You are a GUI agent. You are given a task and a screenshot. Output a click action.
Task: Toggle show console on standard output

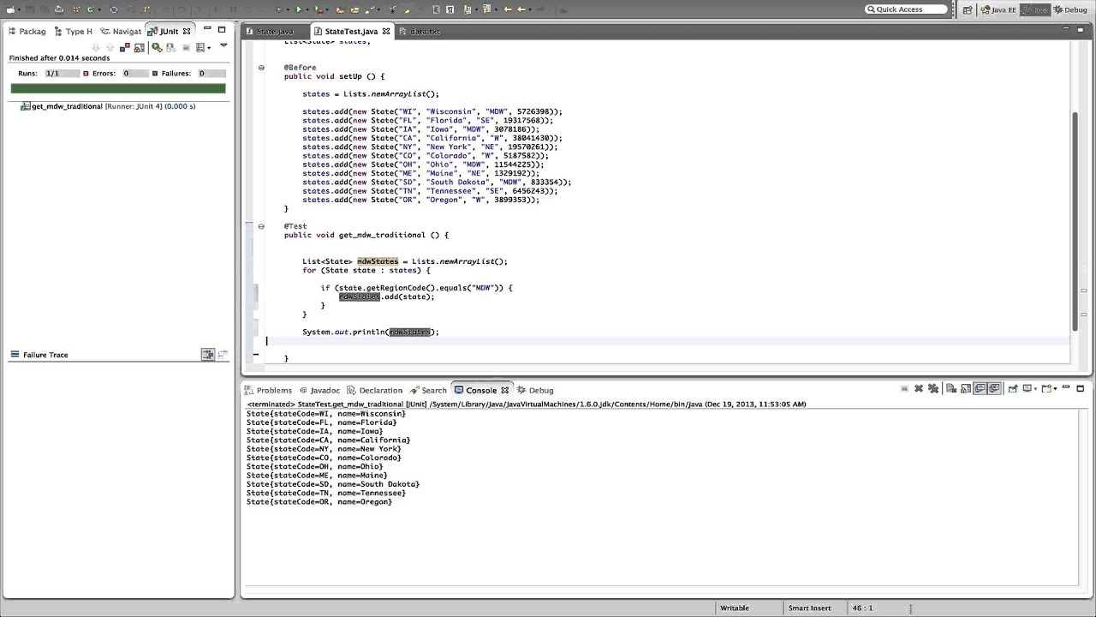[980, 388]
